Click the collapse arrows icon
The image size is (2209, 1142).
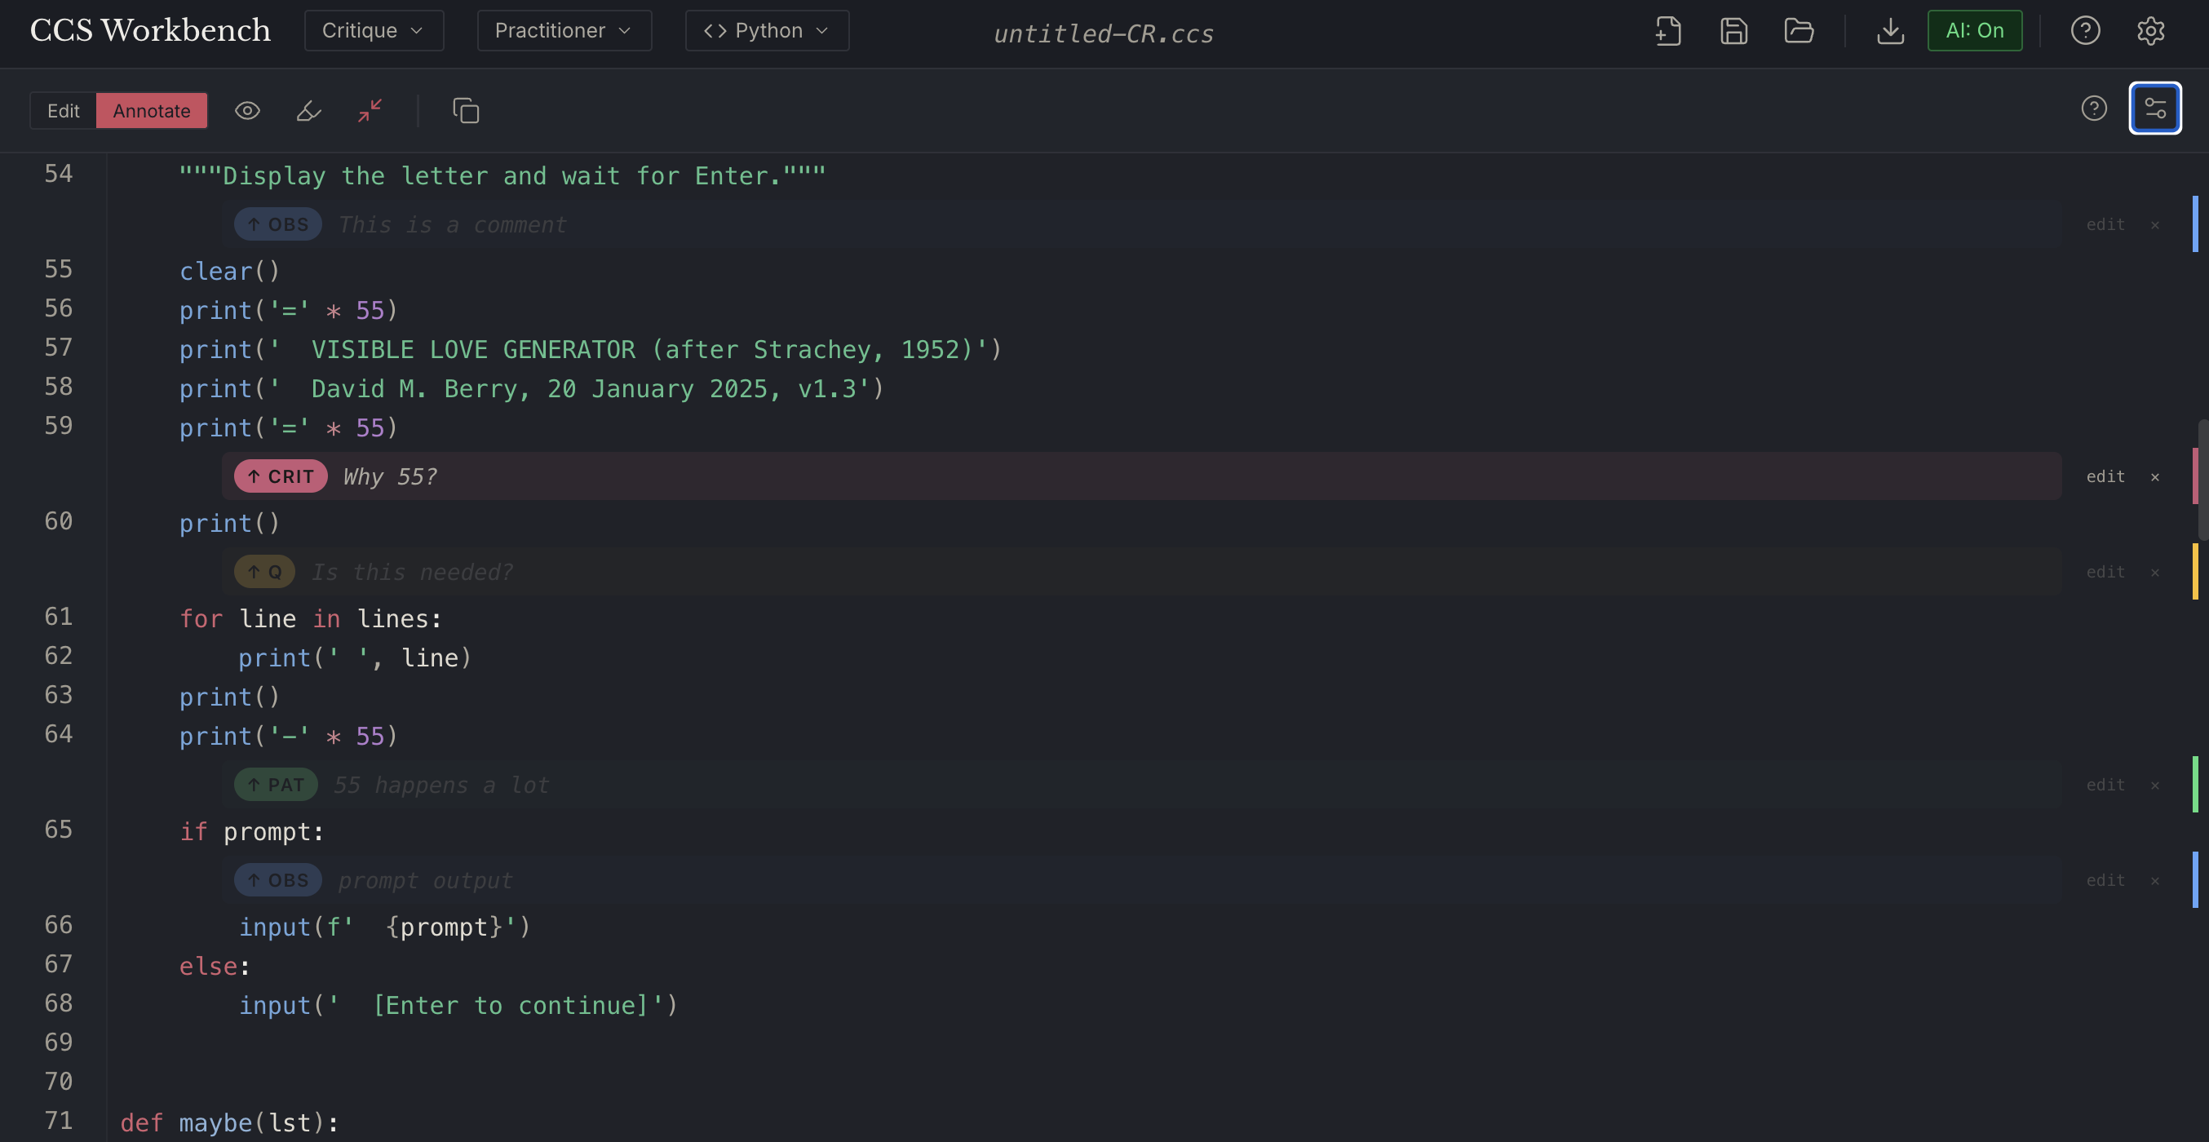coord(370,111)
